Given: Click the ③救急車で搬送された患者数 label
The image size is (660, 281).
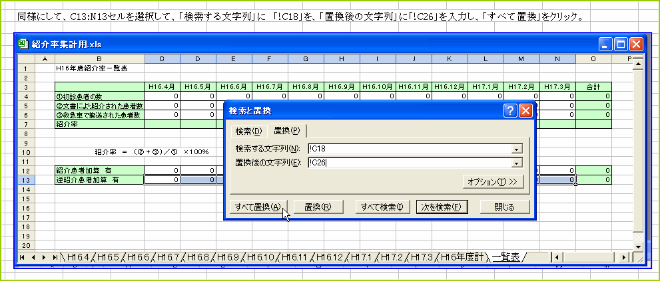Looking at the screenshot, I should click(99, 115).
